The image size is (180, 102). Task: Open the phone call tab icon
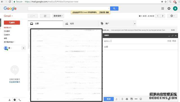coord(20,100)
